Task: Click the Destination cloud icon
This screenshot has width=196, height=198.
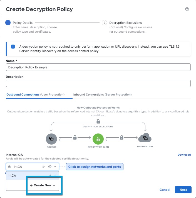Action: pyautogui.click(x=145, y=138)
